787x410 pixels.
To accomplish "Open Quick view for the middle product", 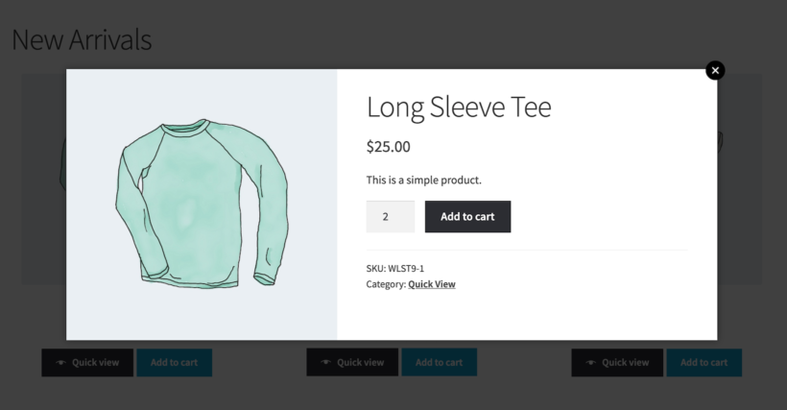I will 352,363.
